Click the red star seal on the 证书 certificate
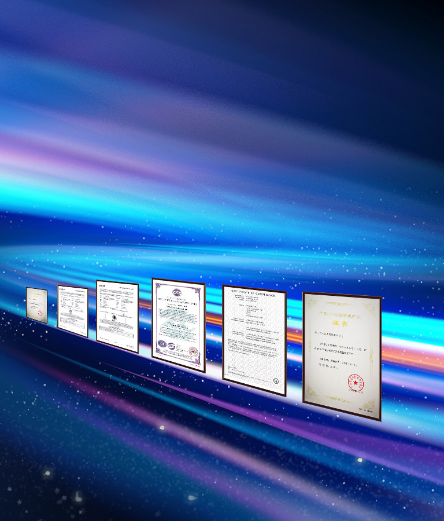444x521 pixels. click(356, 383)
